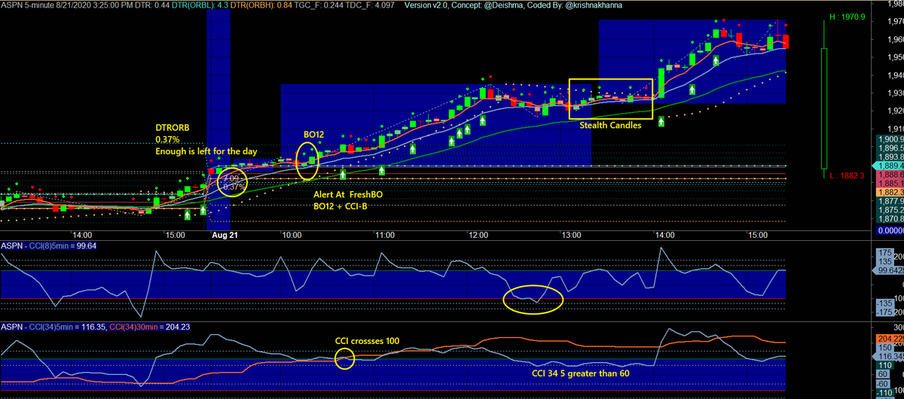Click the 1,900.9 price level tag
Screen dimensions: 904x399
(890, 139)
